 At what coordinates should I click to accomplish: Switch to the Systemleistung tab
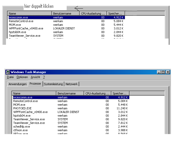click(x=53, y=84)
